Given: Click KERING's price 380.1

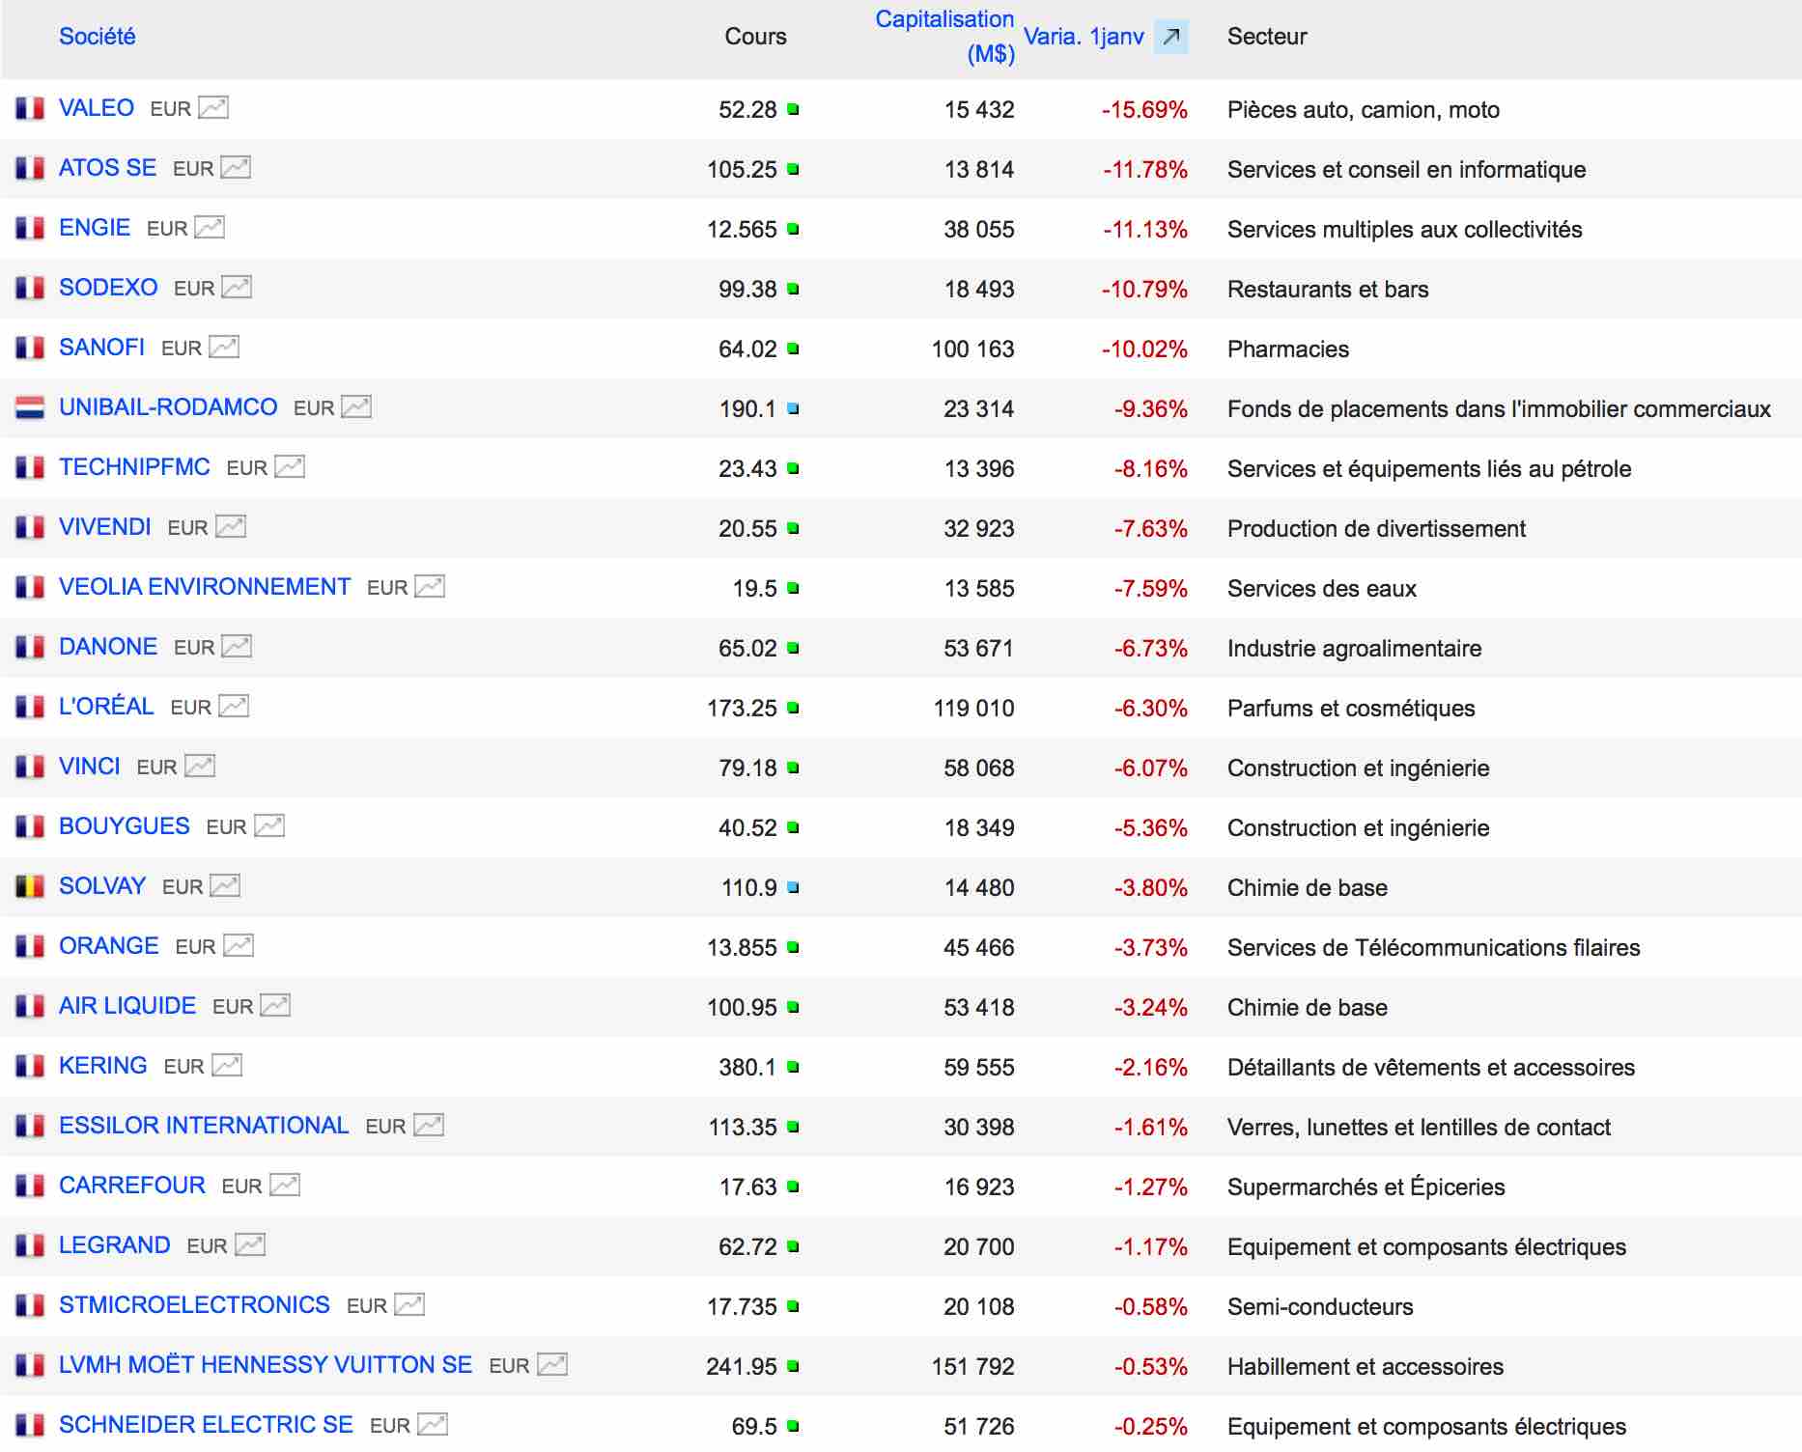Looking at the screenshot, I should point(747,1067).
